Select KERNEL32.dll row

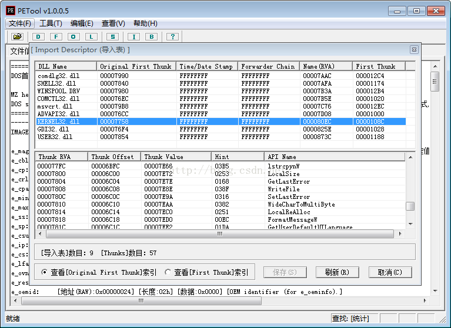(221, 121)
